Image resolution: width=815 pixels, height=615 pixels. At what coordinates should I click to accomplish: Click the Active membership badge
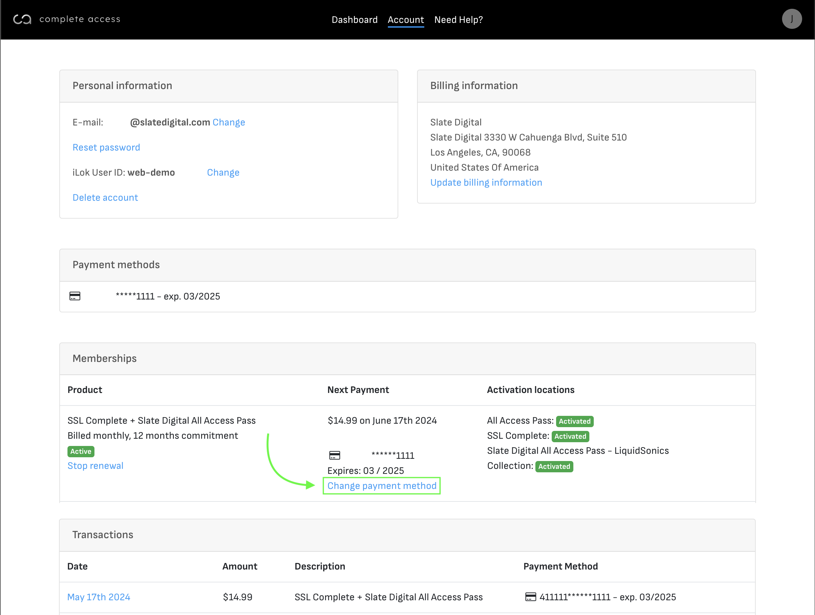coord(81,451)
